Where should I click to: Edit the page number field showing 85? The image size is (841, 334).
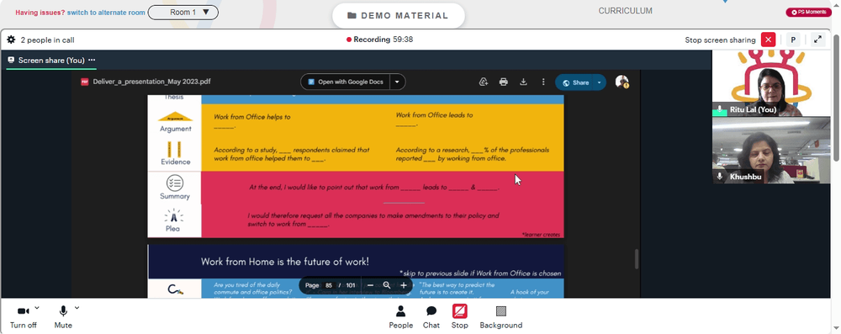point(329,285)
